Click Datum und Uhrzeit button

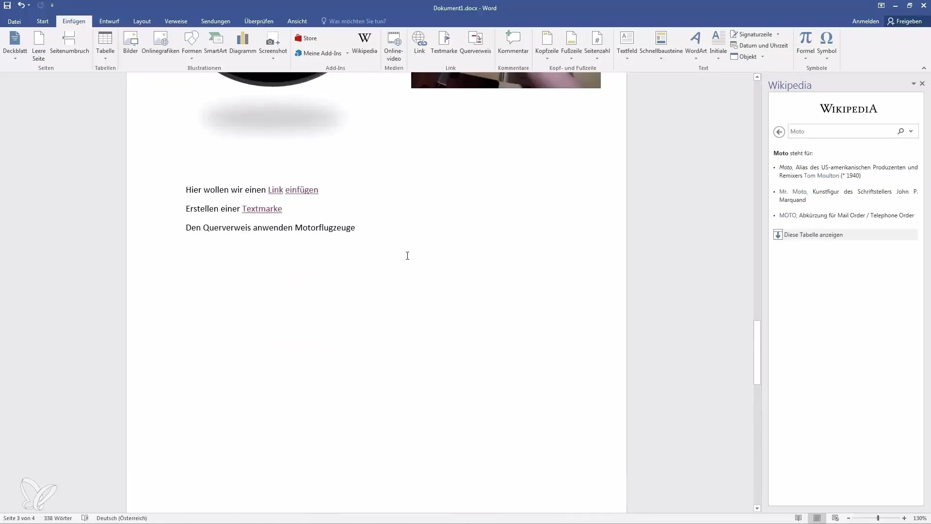(759, 46)
